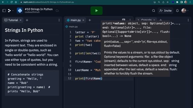Click the 'Strings In Python' tutorial heading
Viewport: 193px width, 108px height.
click(x=24, y=30)
